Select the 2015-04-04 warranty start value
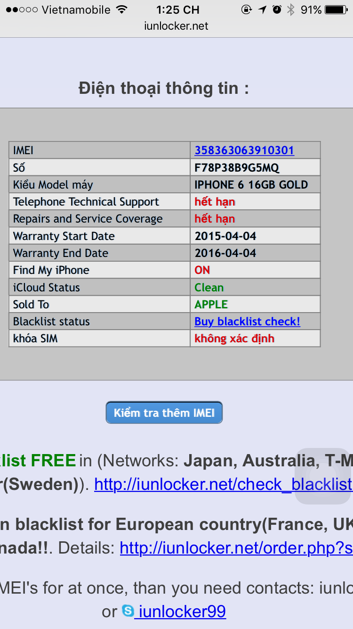Image resolution: width=353 pixels, height=629 pixels. [x=225, y=236]
